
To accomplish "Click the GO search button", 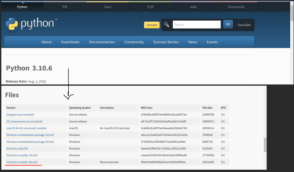I will click(228, 24).
